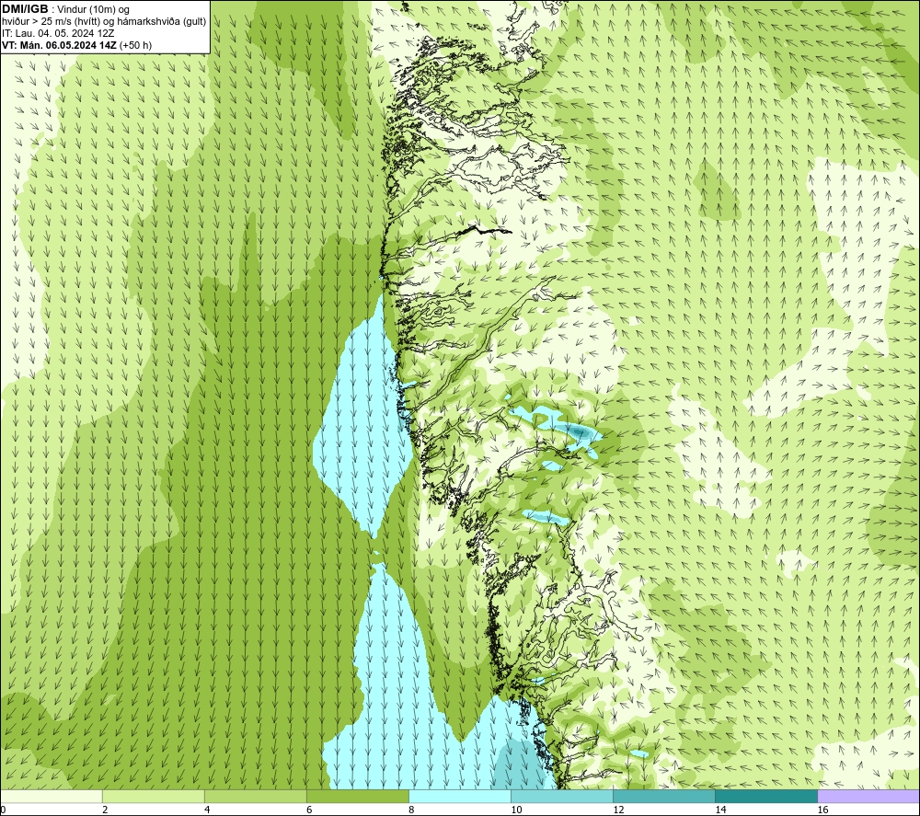Image resolution: width=920 pixels, height=816 pixels.
Task: Click the "IT: Lau. 04. 05. 2024 12Z" line
Action: click(58, 33)
